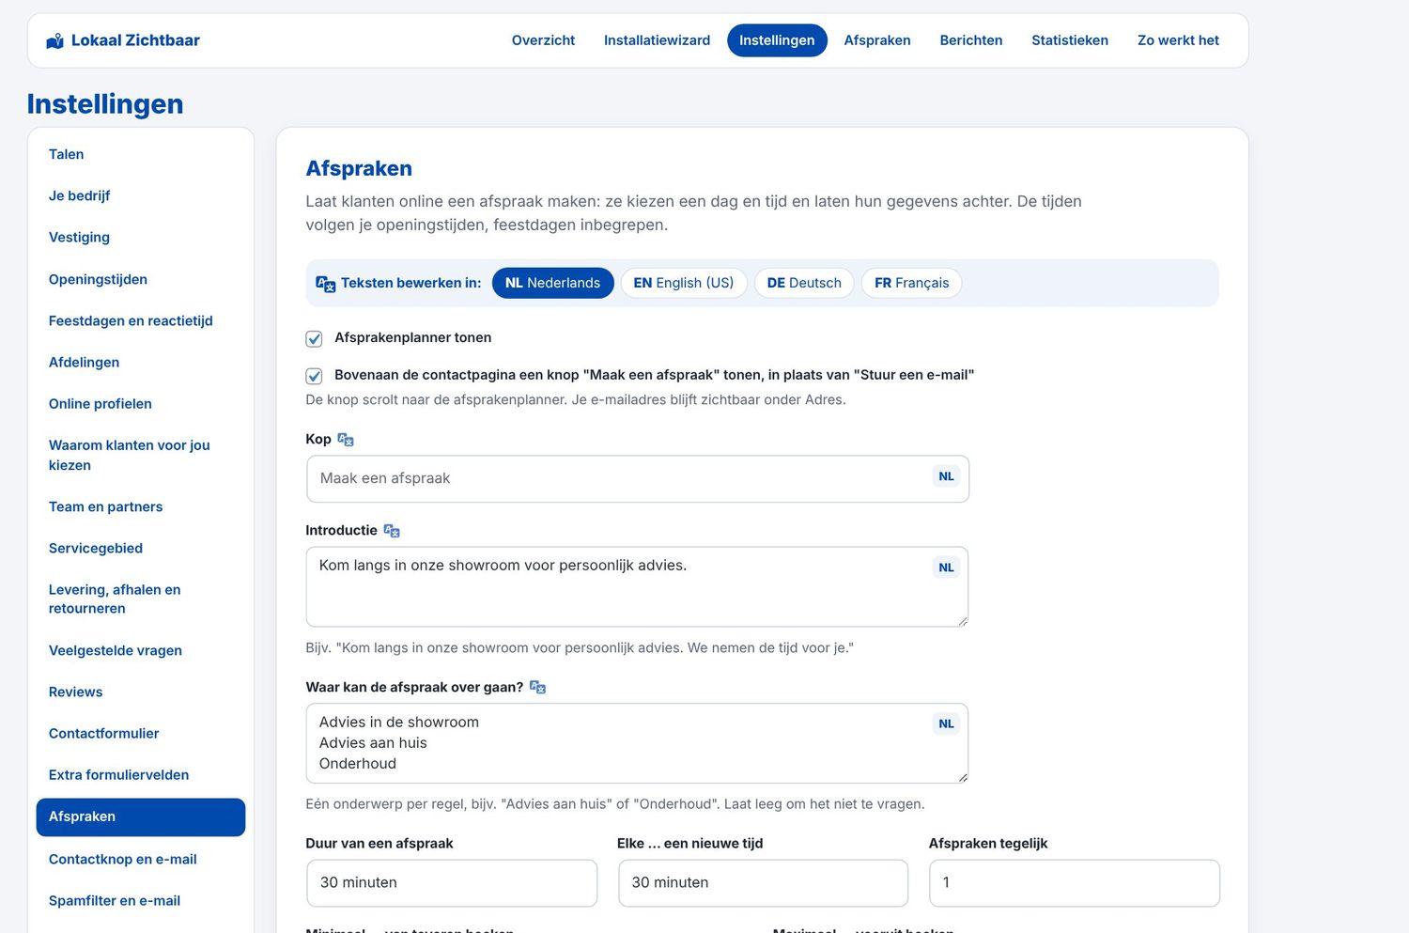The width and height of the screenshot is (1409, 933).
Task: Click the translate icon before 'Teksten bewerken in'
Action: pos(326,284)
